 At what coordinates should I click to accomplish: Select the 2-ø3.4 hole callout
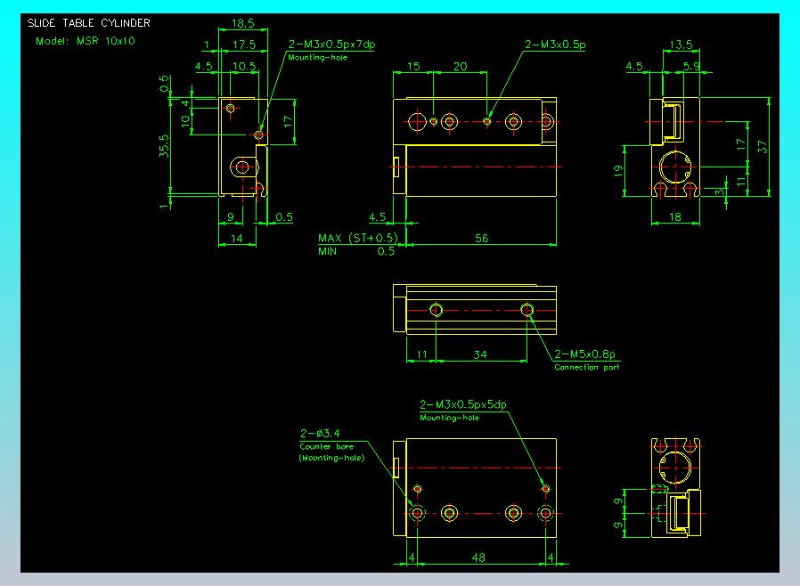320,433
